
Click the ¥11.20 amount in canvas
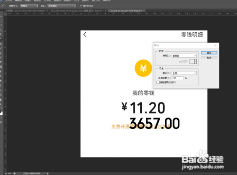click(x=143, y=108)
